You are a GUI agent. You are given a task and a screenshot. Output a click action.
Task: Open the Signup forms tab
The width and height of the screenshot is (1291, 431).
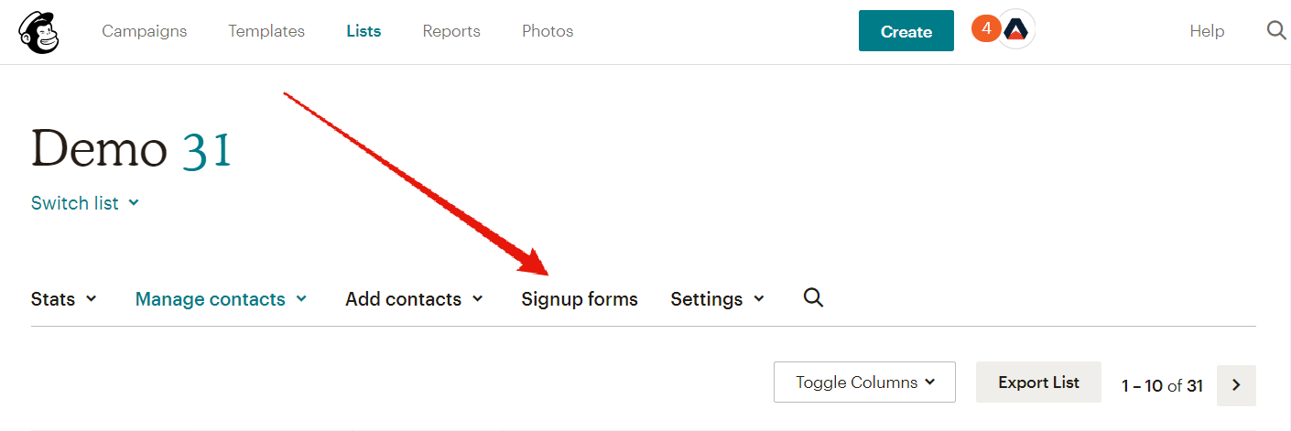coord(580,299)
